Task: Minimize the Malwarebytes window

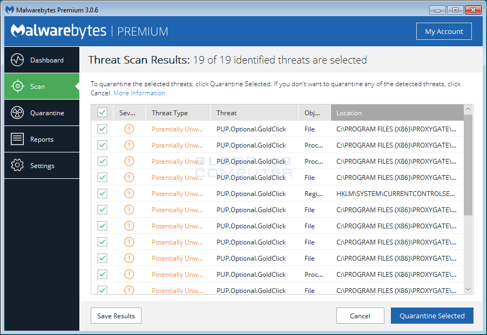Action: point(437,10)
